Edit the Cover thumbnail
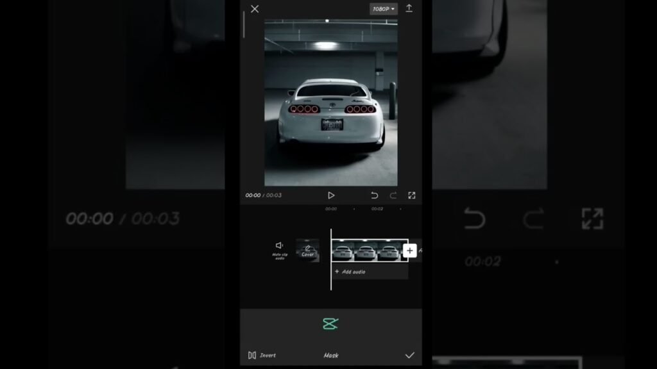This screenshot has width=657, height=369. (x=307, y=250)
